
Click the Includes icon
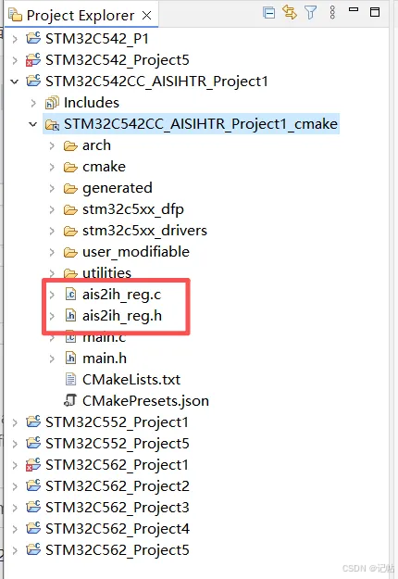point(52,103)
